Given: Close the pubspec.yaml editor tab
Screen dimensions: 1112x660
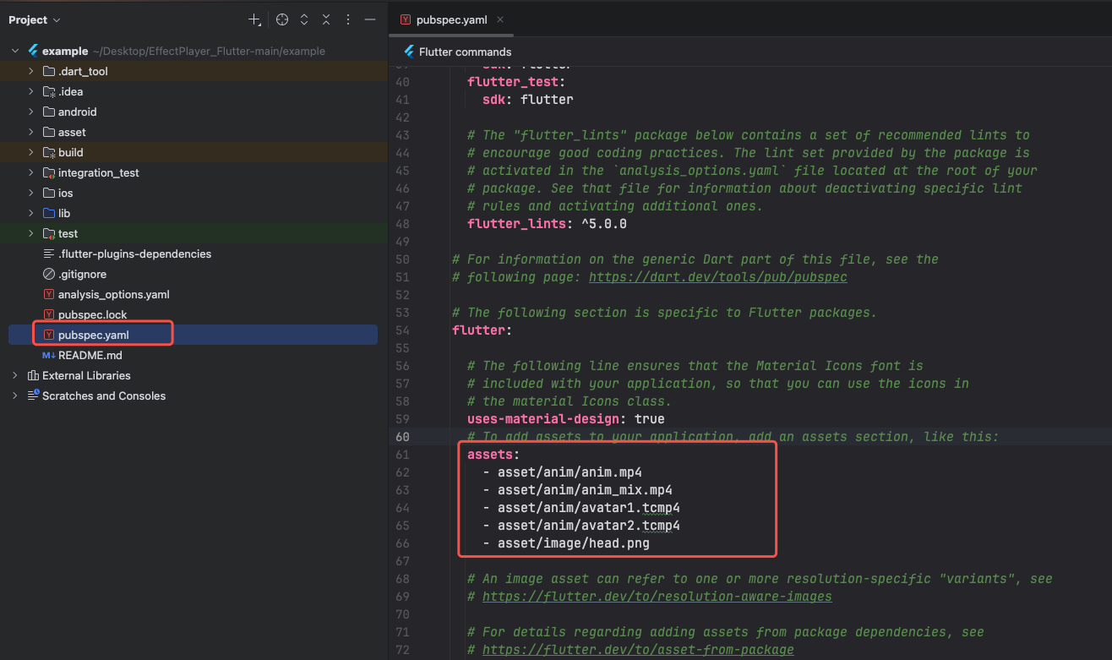Looking at the screenshot, I should pyautogui.click(x=500, y=19).
